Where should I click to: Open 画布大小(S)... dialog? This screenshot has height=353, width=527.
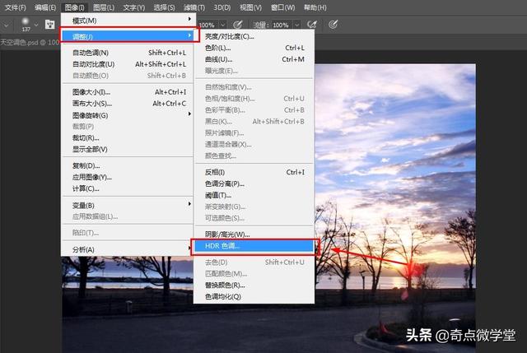point(127,104)
